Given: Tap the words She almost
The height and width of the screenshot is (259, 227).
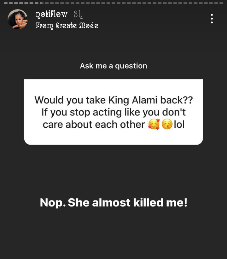Looking at the screenshot, I should [99, 202].
